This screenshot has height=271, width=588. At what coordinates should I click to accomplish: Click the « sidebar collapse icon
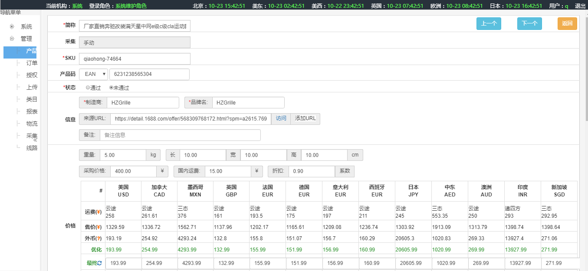(x=35, y=140)
